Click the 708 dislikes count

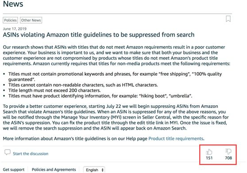tap(228, 158)
